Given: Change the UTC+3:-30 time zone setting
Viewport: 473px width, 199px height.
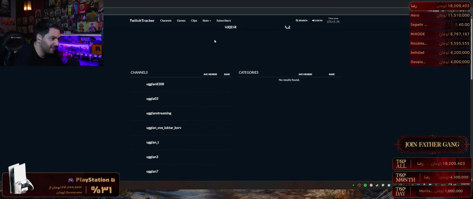Looking at the screenshot, I should pos(333,21).
